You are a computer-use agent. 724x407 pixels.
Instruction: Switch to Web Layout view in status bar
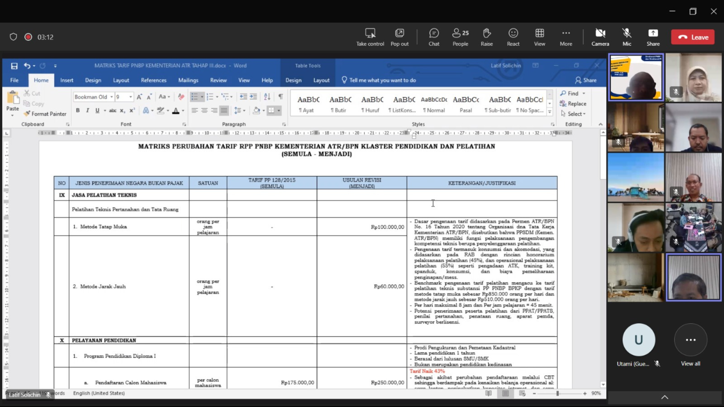[522, 393]
